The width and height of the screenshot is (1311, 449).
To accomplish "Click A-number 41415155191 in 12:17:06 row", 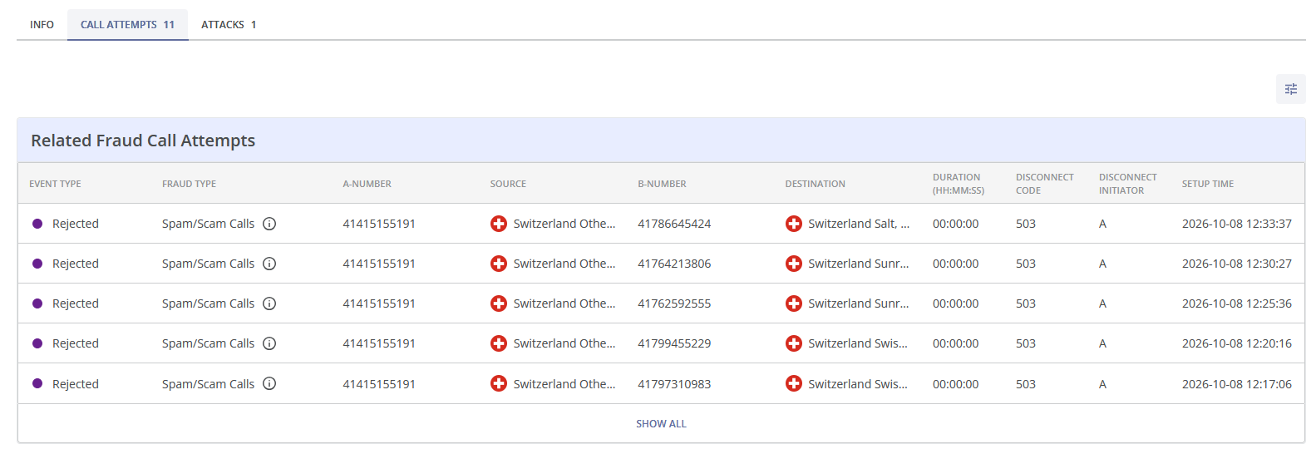I will [379, 384].
